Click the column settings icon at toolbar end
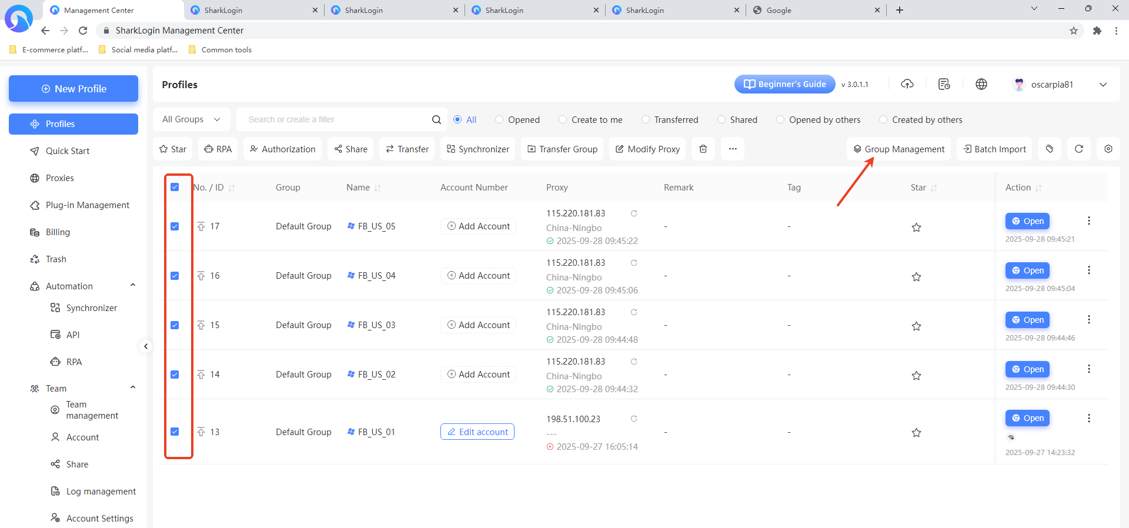This screenshot has width=1129, height=528. [x=1108, y=149]
